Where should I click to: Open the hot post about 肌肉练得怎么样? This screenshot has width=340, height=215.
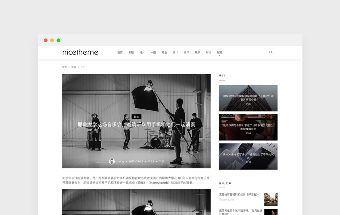click(248, 127)
